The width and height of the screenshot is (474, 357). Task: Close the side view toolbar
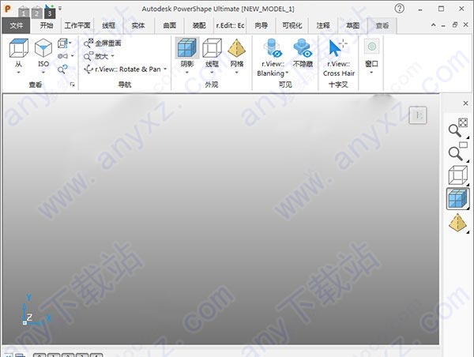465,103
